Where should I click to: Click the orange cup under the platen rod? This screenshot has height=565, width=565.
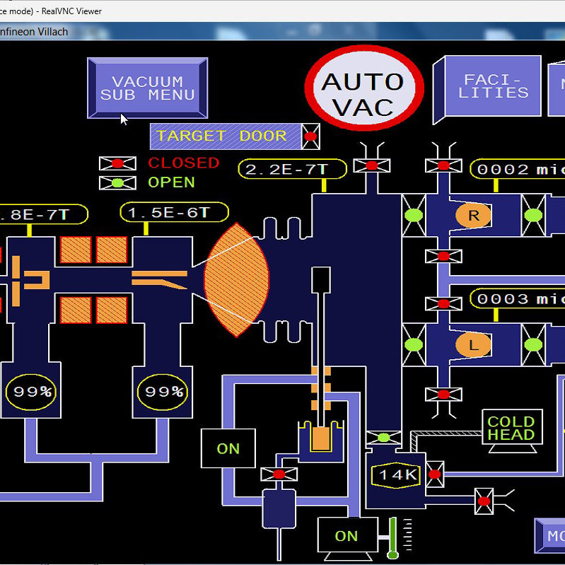pos(321,439)
